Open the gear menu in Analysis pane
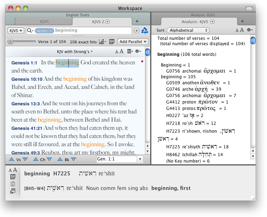The height and width of the screenshot is (217, 267). [250, 31]
